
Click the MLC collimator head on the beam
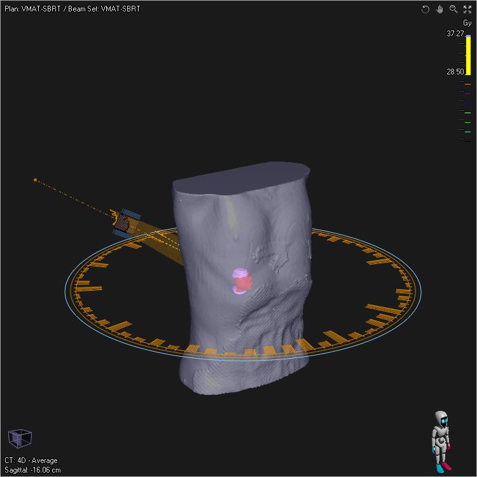coord(127,223)
